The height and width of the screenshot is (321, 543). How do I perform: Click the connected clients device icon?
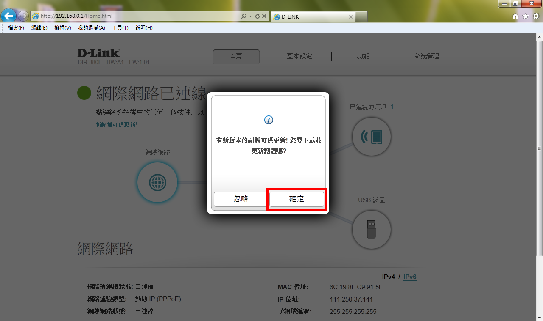(372, 137)
